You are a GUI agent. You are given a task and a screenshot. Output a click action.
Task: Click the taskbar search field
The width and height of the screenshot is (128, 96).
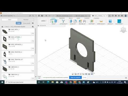[x=21, y=82]
